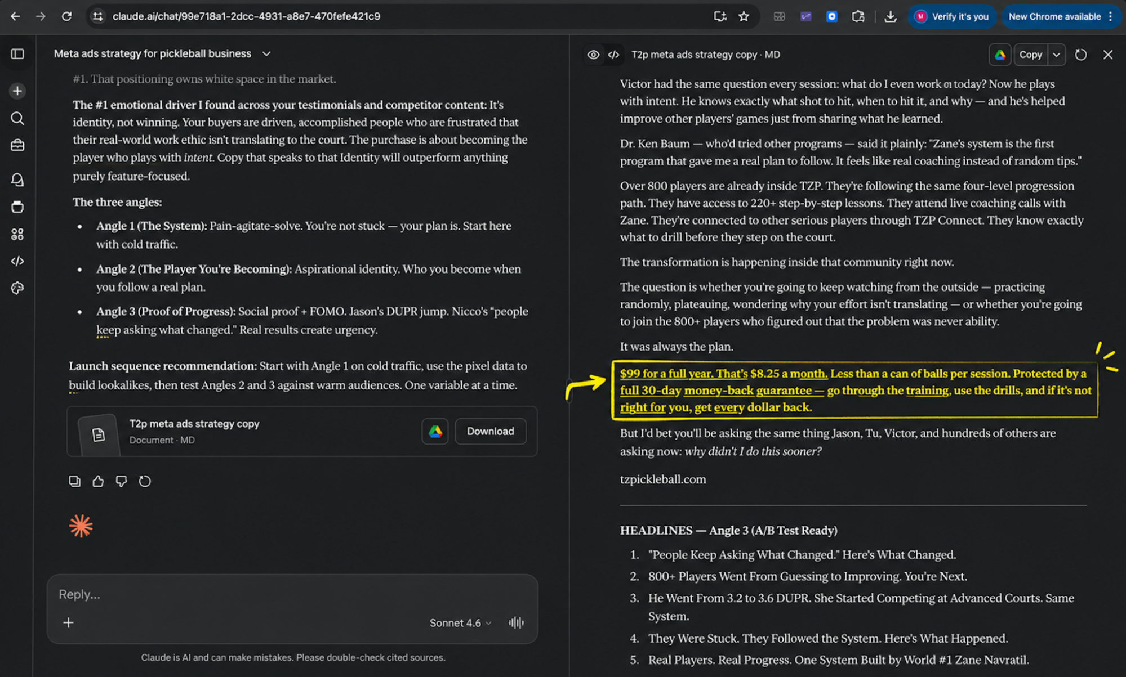The height and width of the screenshot is (677, 1126).
Task: Go back to the previous page
Action: (x=15, y=16)
